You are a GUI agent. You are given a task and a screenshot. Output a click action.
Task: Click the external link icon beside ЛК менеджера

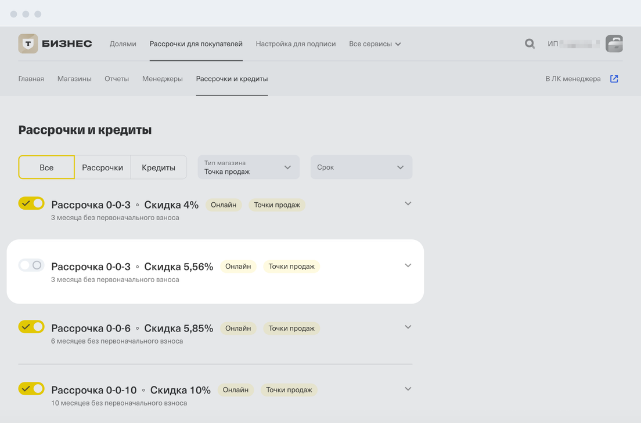pyautogui.click(x=614, y=79)
